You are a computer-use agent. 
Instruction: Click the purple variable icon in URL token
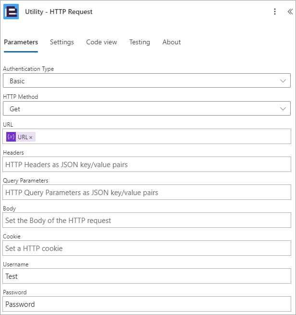pos(11,137)
